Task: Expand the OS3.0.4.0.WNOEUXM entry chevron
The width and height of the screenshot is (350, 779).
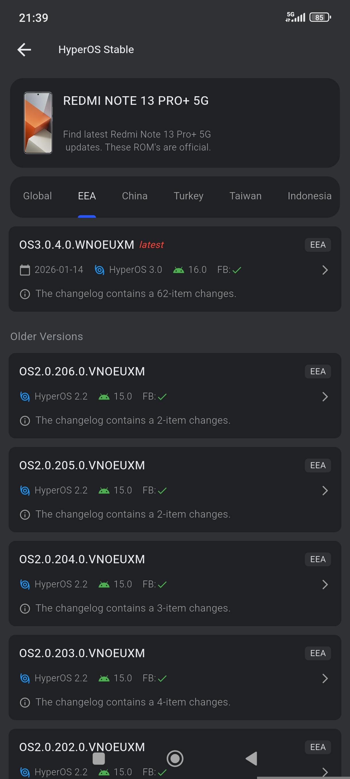Action: click(325, 270)
